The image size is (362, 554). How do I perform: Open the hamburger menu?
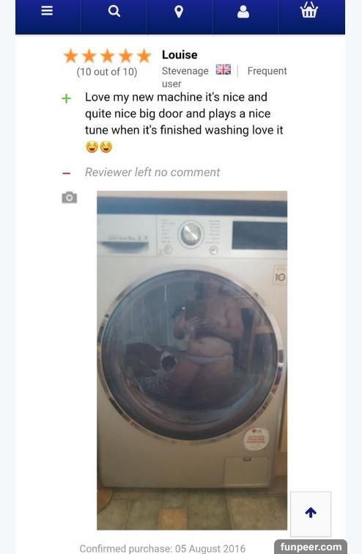47,11
